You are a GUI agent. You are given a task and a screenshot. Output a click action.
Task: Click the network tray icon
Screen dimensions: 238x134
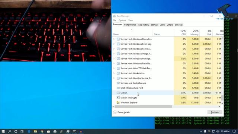coord(213,131)
